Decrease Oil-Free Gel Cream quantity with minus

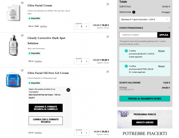77,133
